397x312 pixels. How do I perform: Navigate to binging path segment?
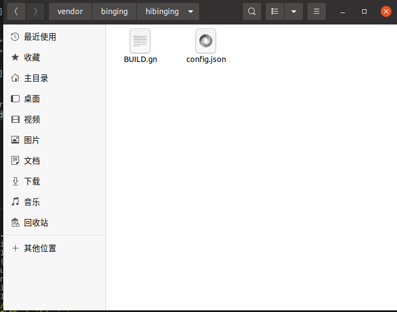tap(114, 11)
